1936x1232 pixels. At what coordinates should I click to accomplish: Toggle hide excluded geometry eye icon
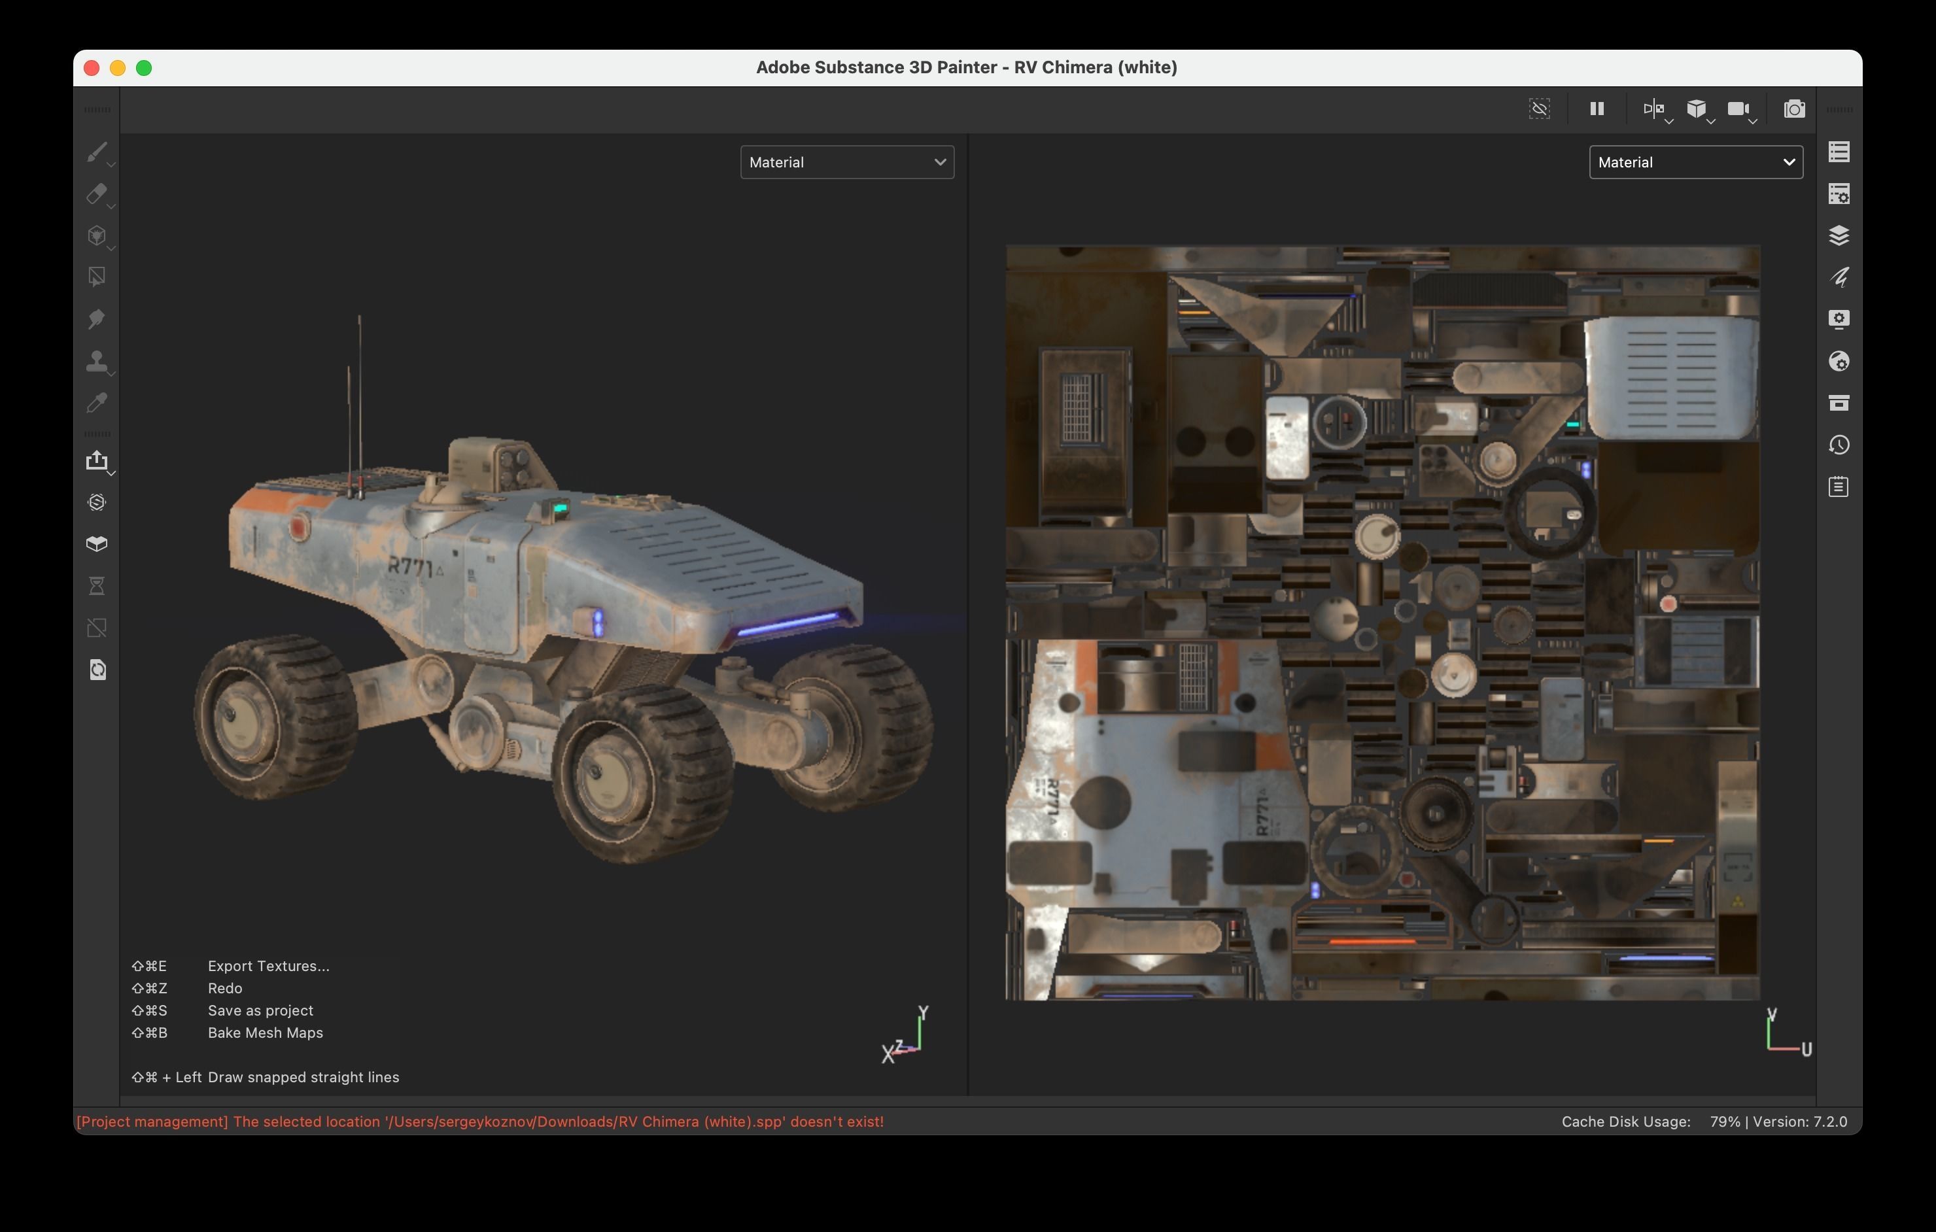(1539, 109)
